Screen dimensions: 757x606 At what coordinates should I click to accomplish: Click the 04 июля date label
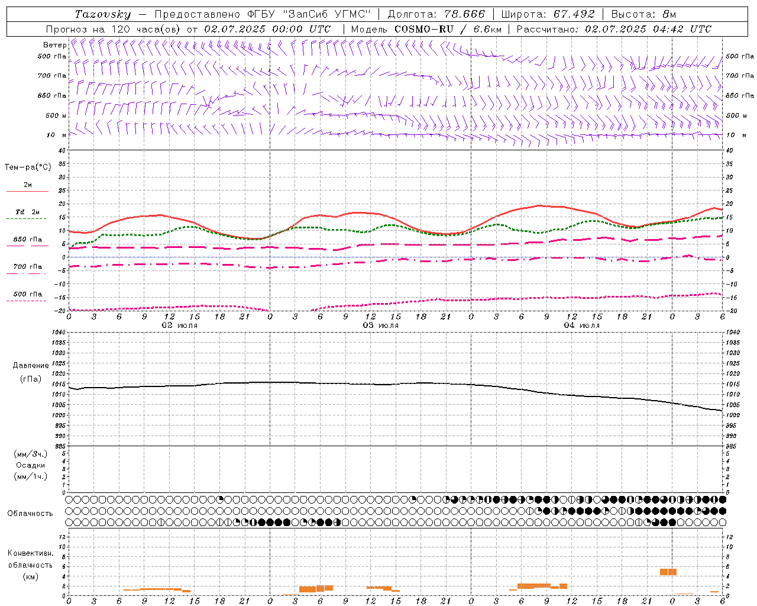(x=582, y=325)
